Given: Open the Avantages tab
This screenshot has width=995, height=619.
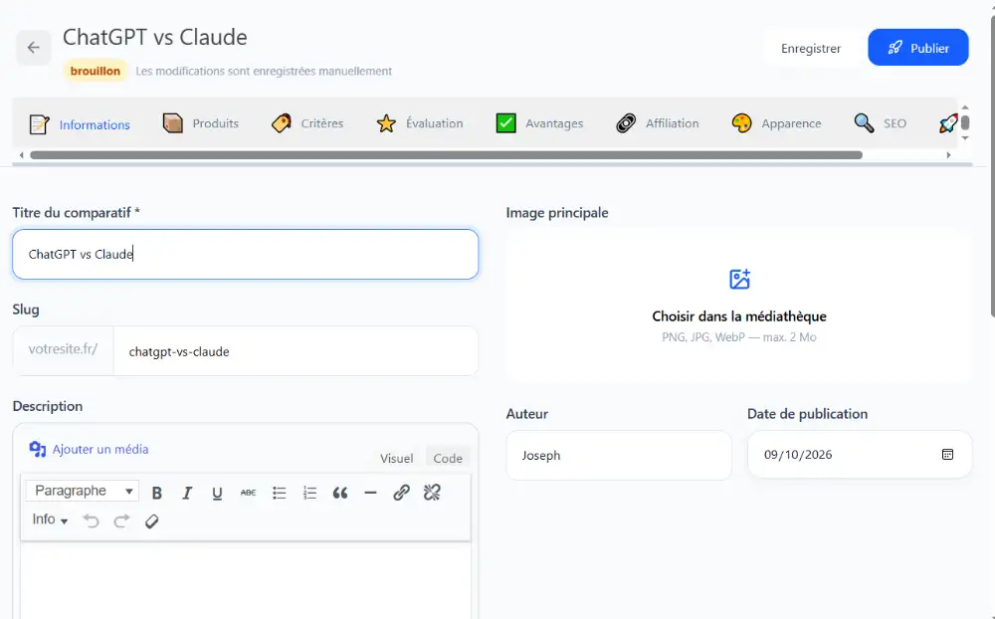Looking at the screenshot, I should point(539,123).
